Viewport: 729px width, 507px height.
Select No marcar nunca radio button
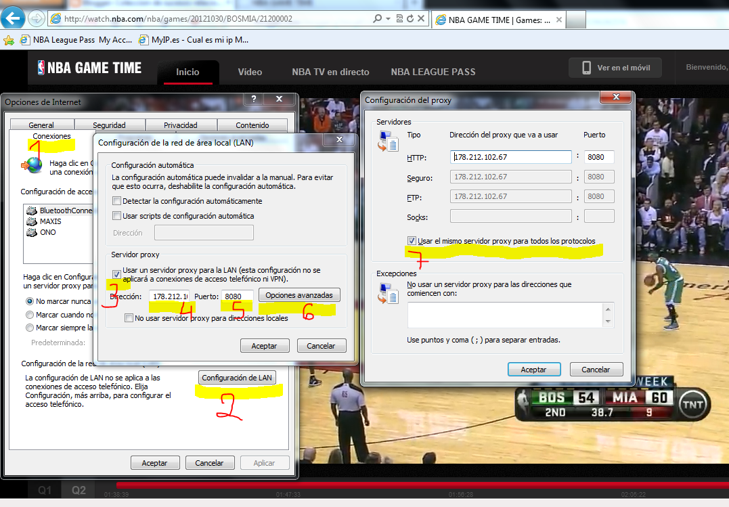click(30, 301)
